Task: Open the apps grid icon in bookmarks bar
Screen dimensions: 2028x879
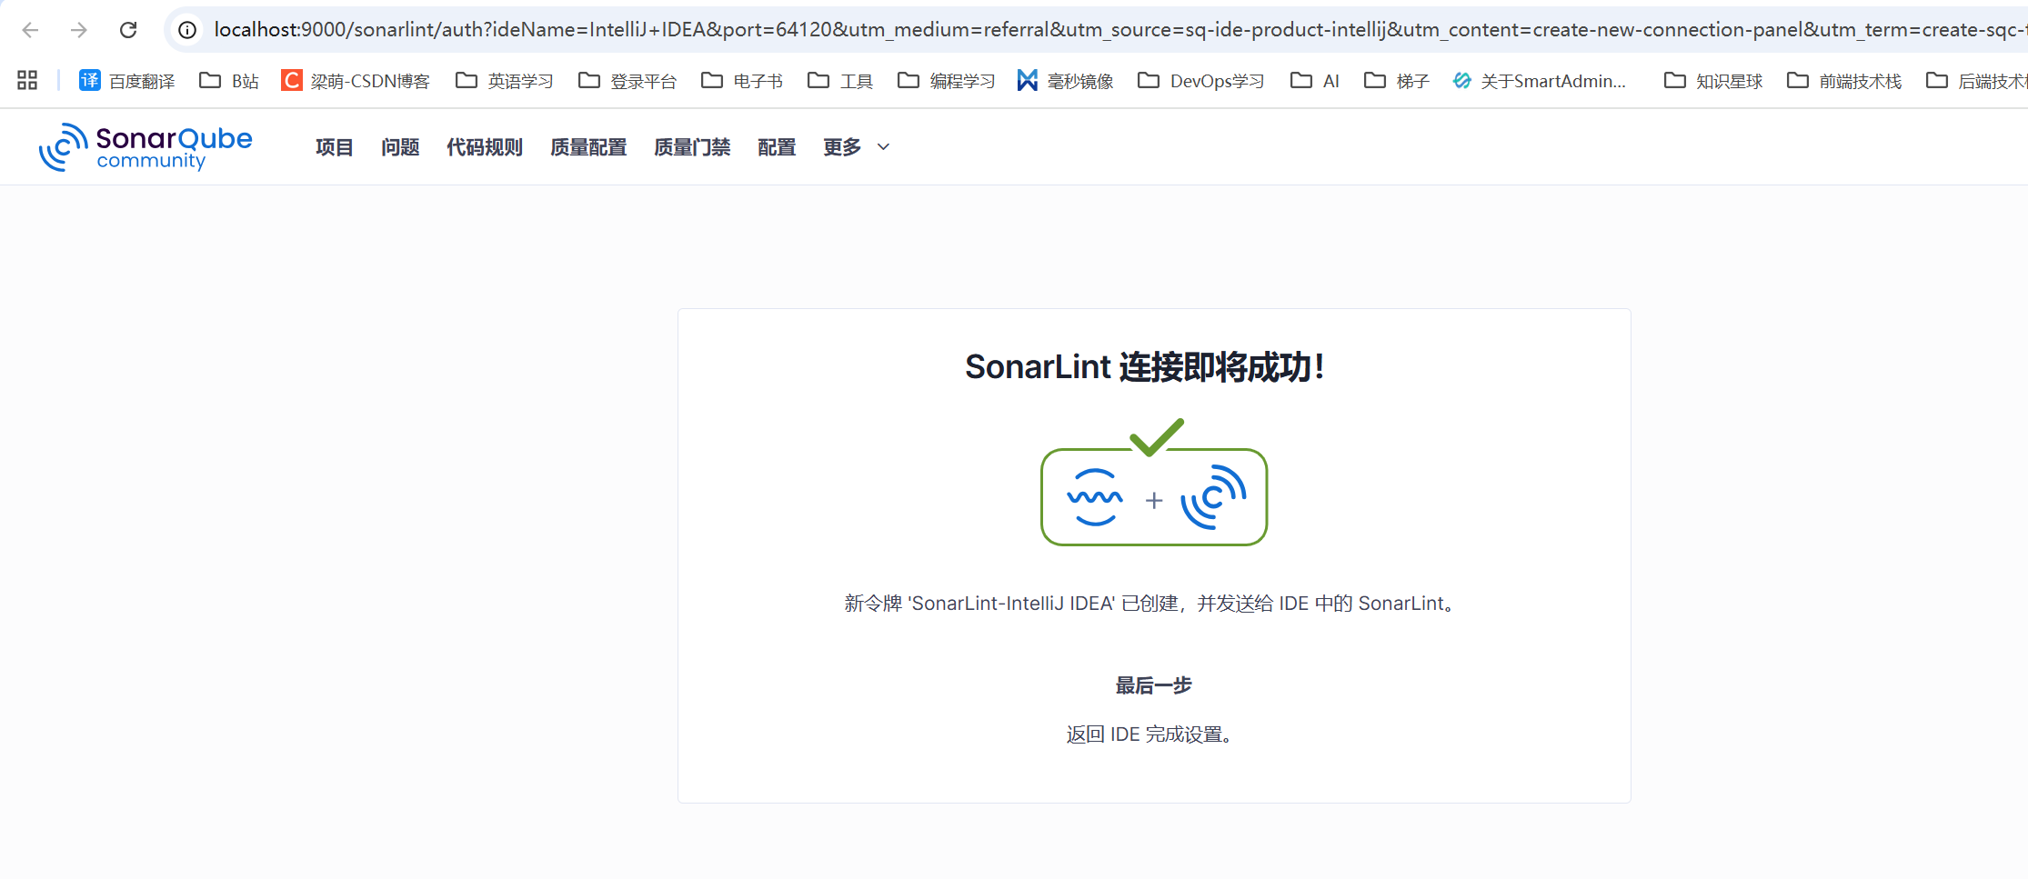Action: [27, 81]
